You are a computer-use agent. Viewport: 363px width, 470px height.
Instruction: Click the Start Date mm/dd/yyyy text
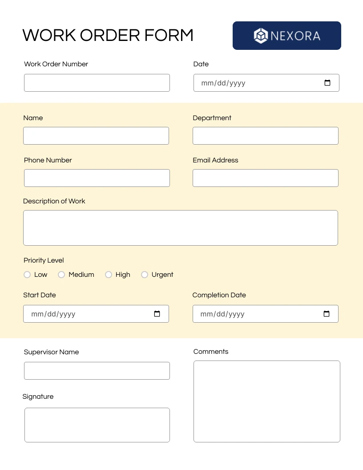[53, 314]
